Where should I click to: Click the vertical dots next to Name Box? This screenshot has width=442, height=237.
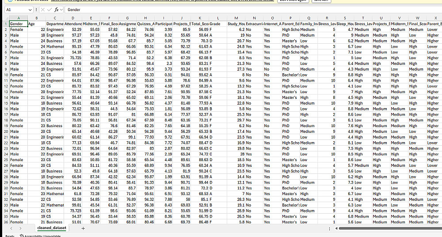pyautogui.click(x=36, y=10)
